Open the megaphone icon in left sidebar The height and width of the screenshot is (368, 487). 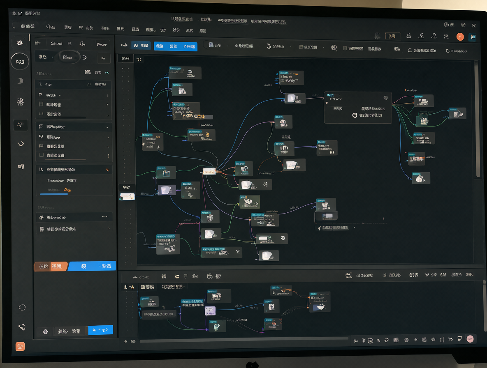pyautogui.click(x=21, y=166)
